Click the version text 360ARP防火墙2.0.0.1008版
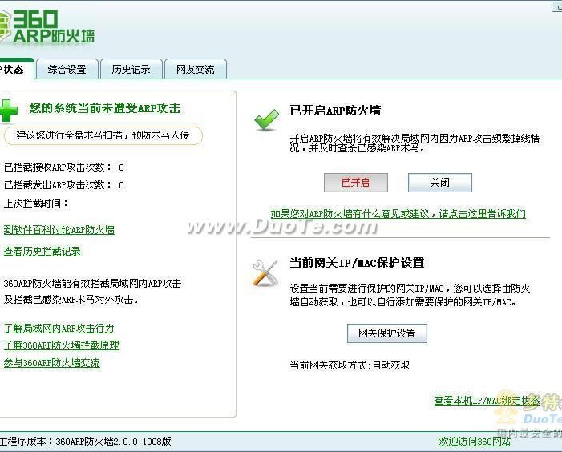 click(113, 442)
